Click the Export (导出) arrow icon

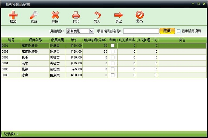119,15
